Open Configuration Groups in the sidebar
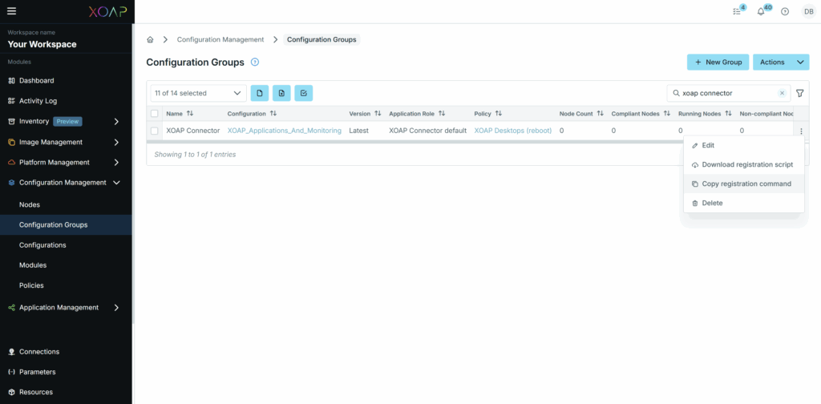Image resolution: width=821 pixels, height=404 pixels. pos(66,225)
